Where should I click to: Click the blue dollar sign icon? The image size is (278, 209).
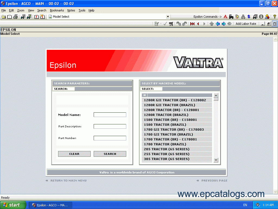(x=249, y=17)
